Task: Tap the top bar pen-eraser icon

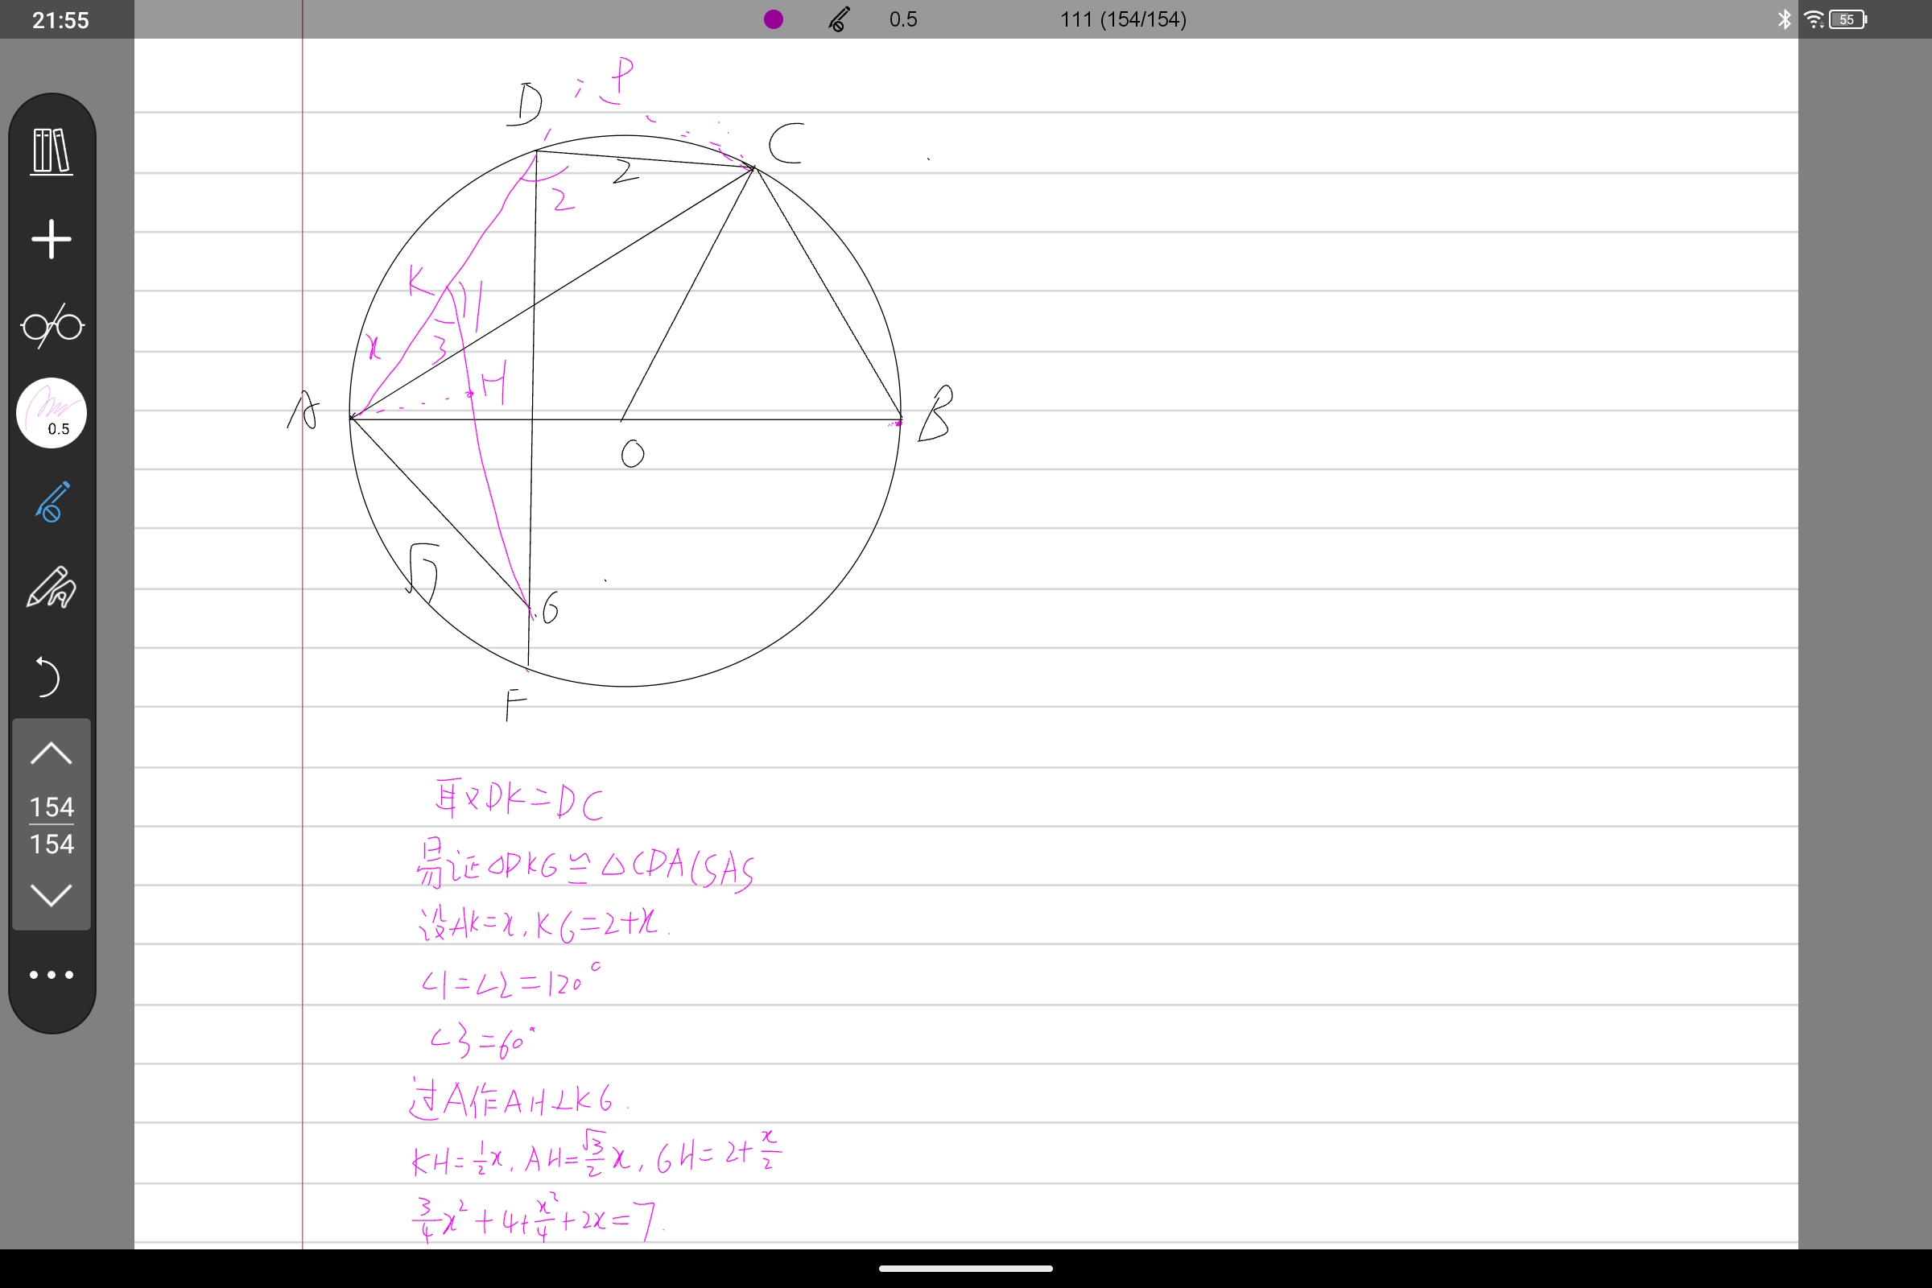Action: [839, 19]
